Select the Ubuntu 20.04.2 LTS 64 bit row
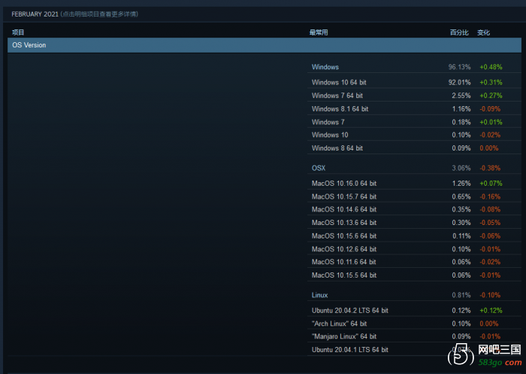 414,311
